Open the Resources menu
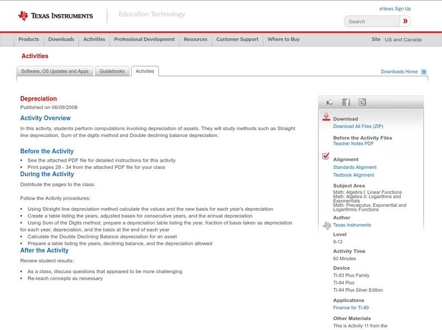The image size is (442, 330). [x=196, y=39]
